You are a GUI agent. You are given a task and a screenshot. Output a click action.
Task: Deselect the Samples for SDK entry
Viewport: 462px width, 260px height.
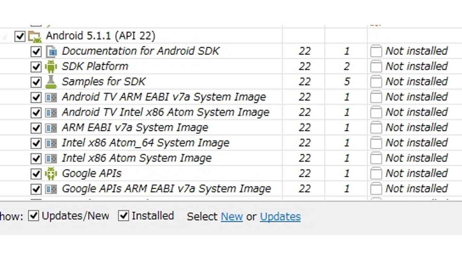click(36, 82)
